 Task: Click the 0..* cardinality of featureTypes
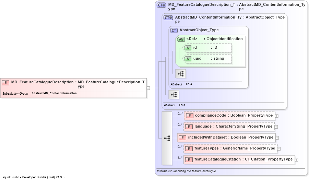tap(180, 146)
